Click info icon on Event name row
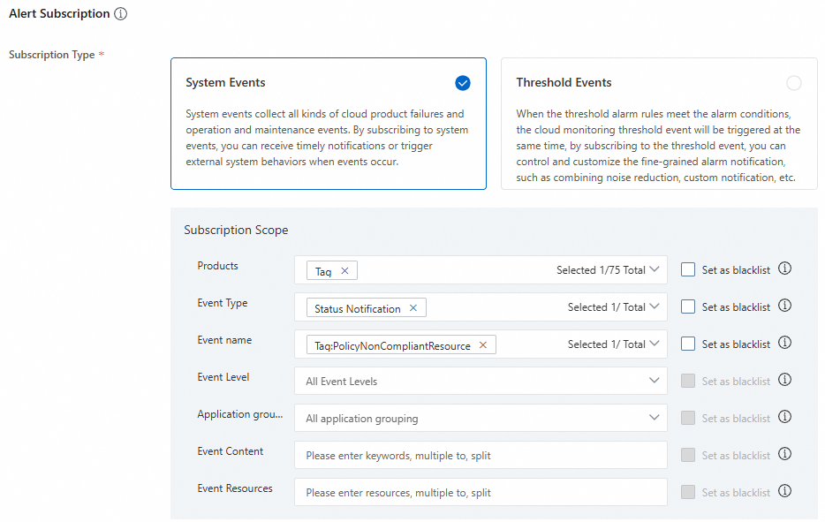The image size is (825, 522). (784, 344)
